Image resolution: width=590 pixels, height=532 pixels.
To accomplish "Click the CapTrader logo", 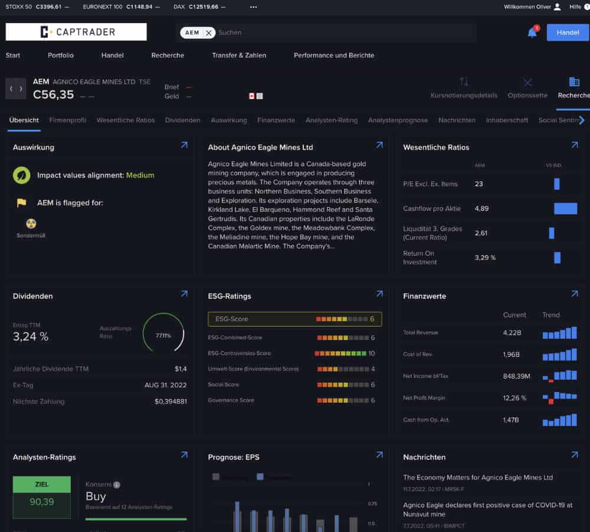I will 76,32.
